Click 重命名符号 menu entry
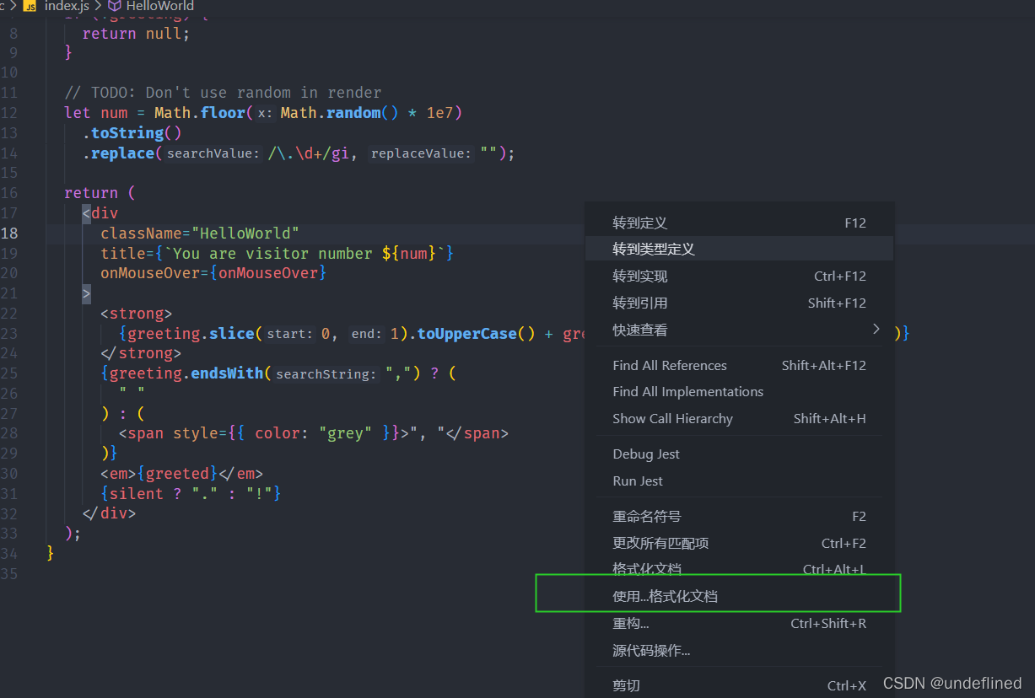This screenshot has height=698, width=1035. tap(739, 516)
